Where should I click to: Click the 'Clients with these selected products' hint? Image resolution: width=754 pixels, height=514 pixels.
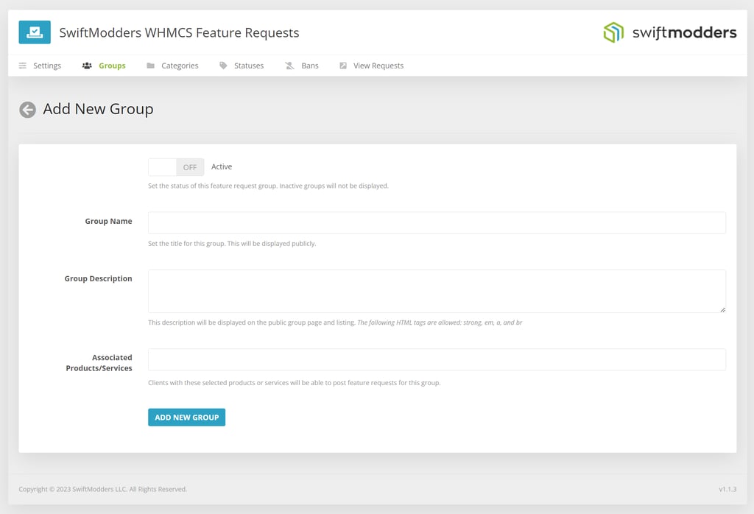pos(295,383)
